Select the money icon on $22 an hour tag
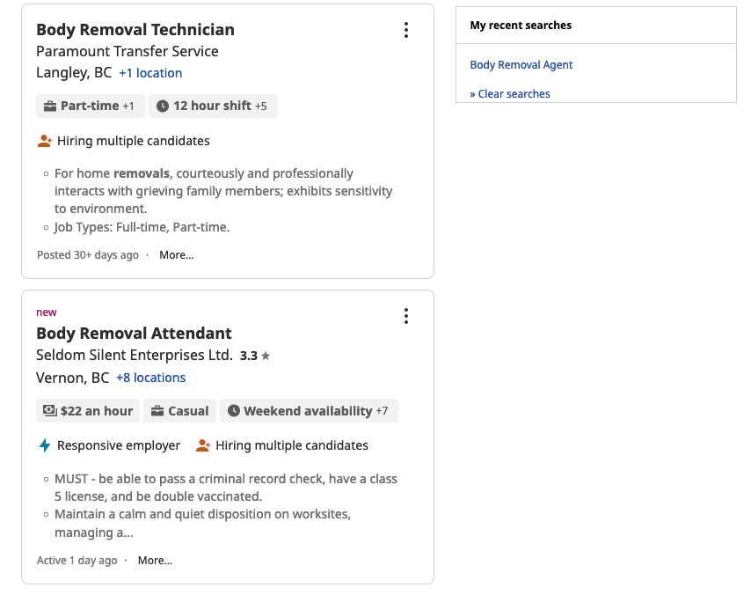Image resolution: width=751 pixels, height=595 pixels. (x=48, y=410)
